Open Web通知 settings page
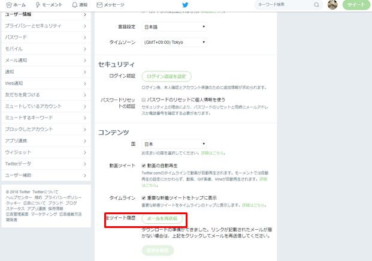The height and width of the screenshot is (261, 372). coord(46,83)
